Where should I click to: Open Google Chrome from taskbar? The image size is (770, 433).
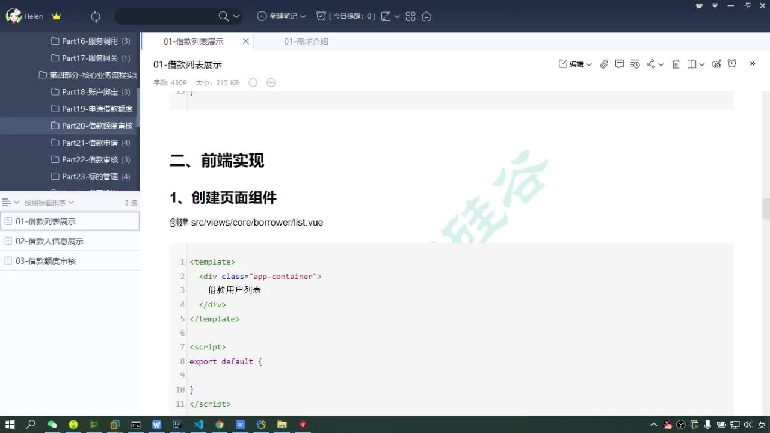click(220, 425)
